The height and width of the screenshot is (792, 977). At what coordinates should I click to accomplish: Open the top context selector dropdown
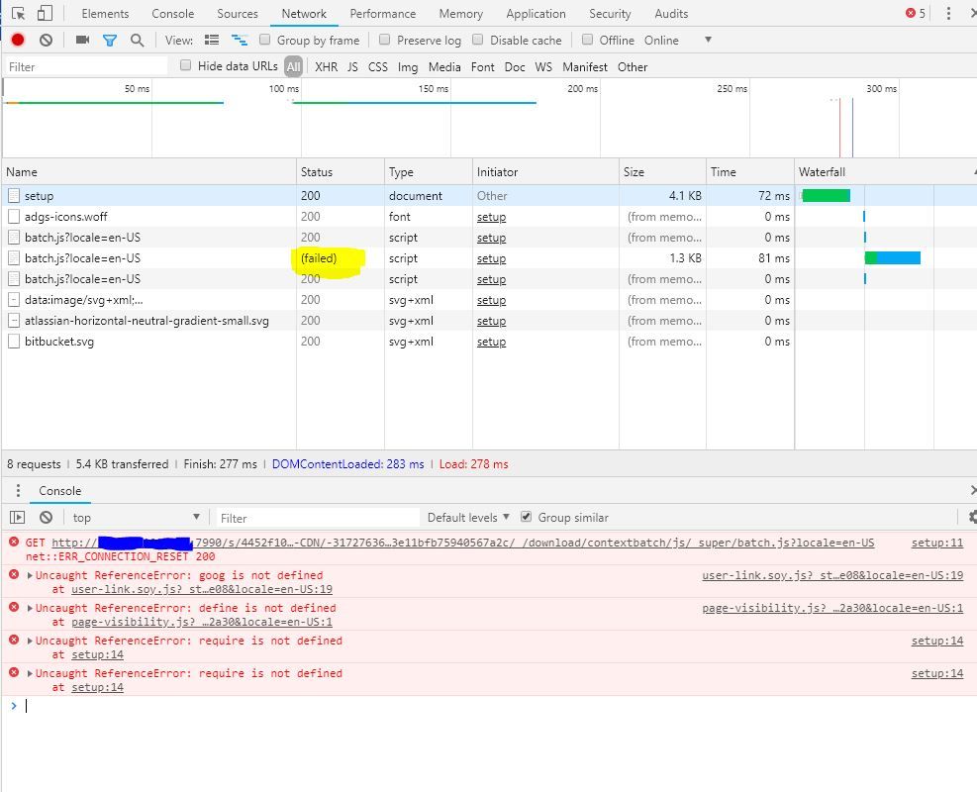136,517
